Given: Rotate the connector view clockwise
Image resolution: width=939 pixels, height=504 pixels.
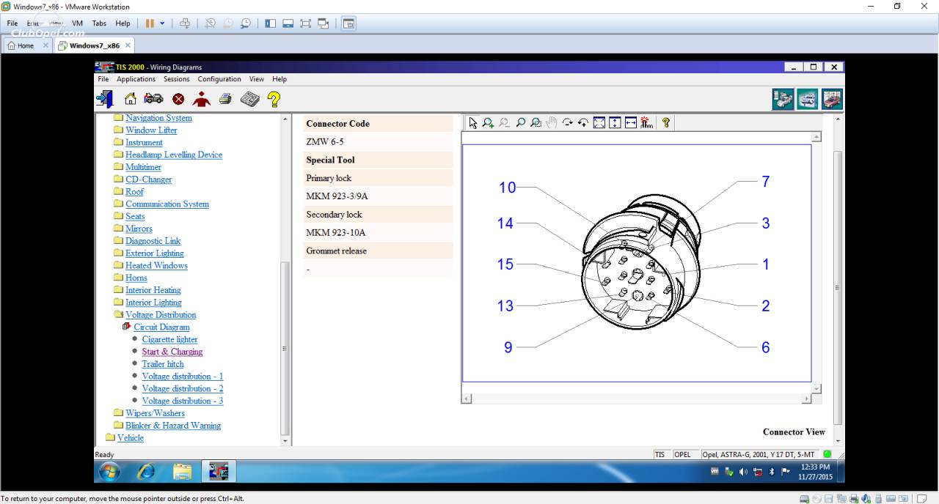Looking at the screenshot, I should [x=568, y=123].
